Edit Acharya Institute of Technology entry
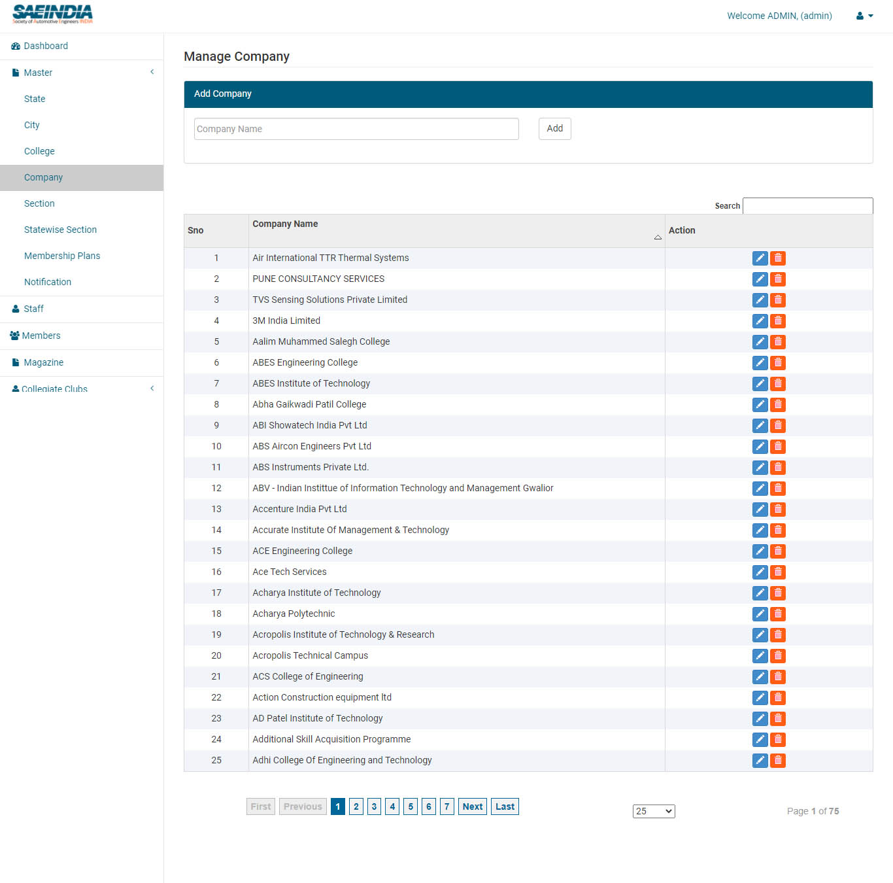 (x=760, y=593)
